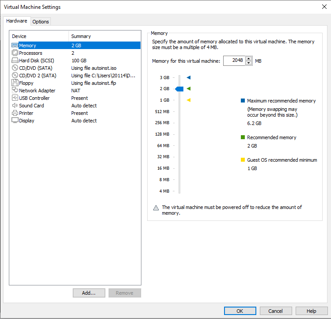Click the yellow Guest OS recommended minimum swatch
331x319 pixels.
pos(243,159)
